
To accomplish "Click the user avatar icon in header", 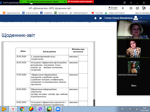I will point(136,18).
